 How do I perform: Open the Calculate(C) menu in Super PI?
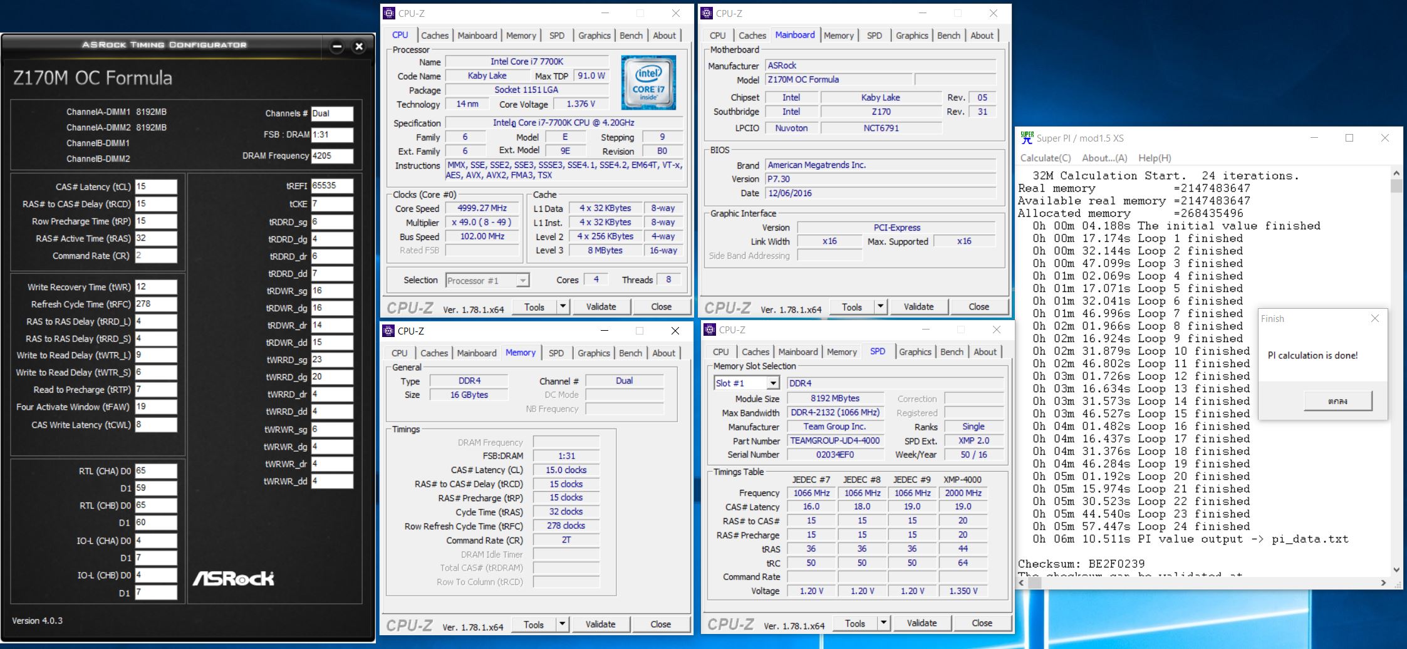click(1045, 158)
